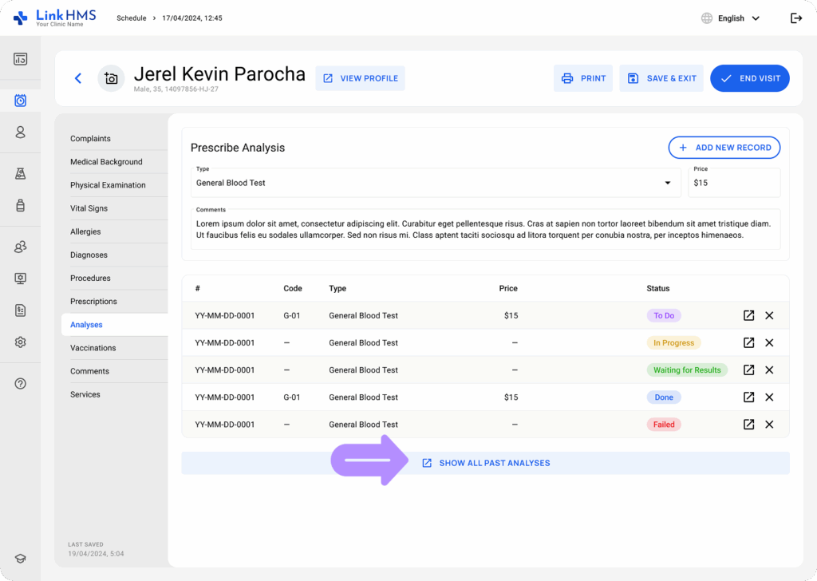Open the settings gear icon in sidebar
Image resolution: width=817 pixels, height=581 pixels.
pyautogui.click(x=21, y=342)
